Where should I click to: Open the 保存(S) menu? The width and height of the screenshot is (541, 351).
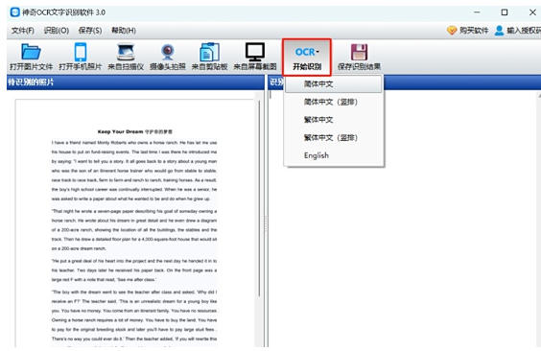point(90,31)
